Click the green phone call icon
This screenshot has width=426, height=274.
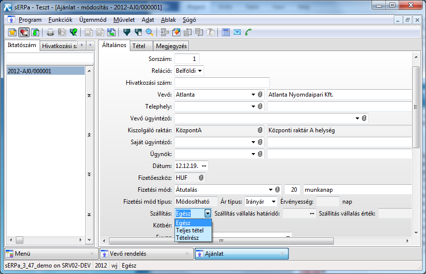pyautogui.click(x=248, y=32)
